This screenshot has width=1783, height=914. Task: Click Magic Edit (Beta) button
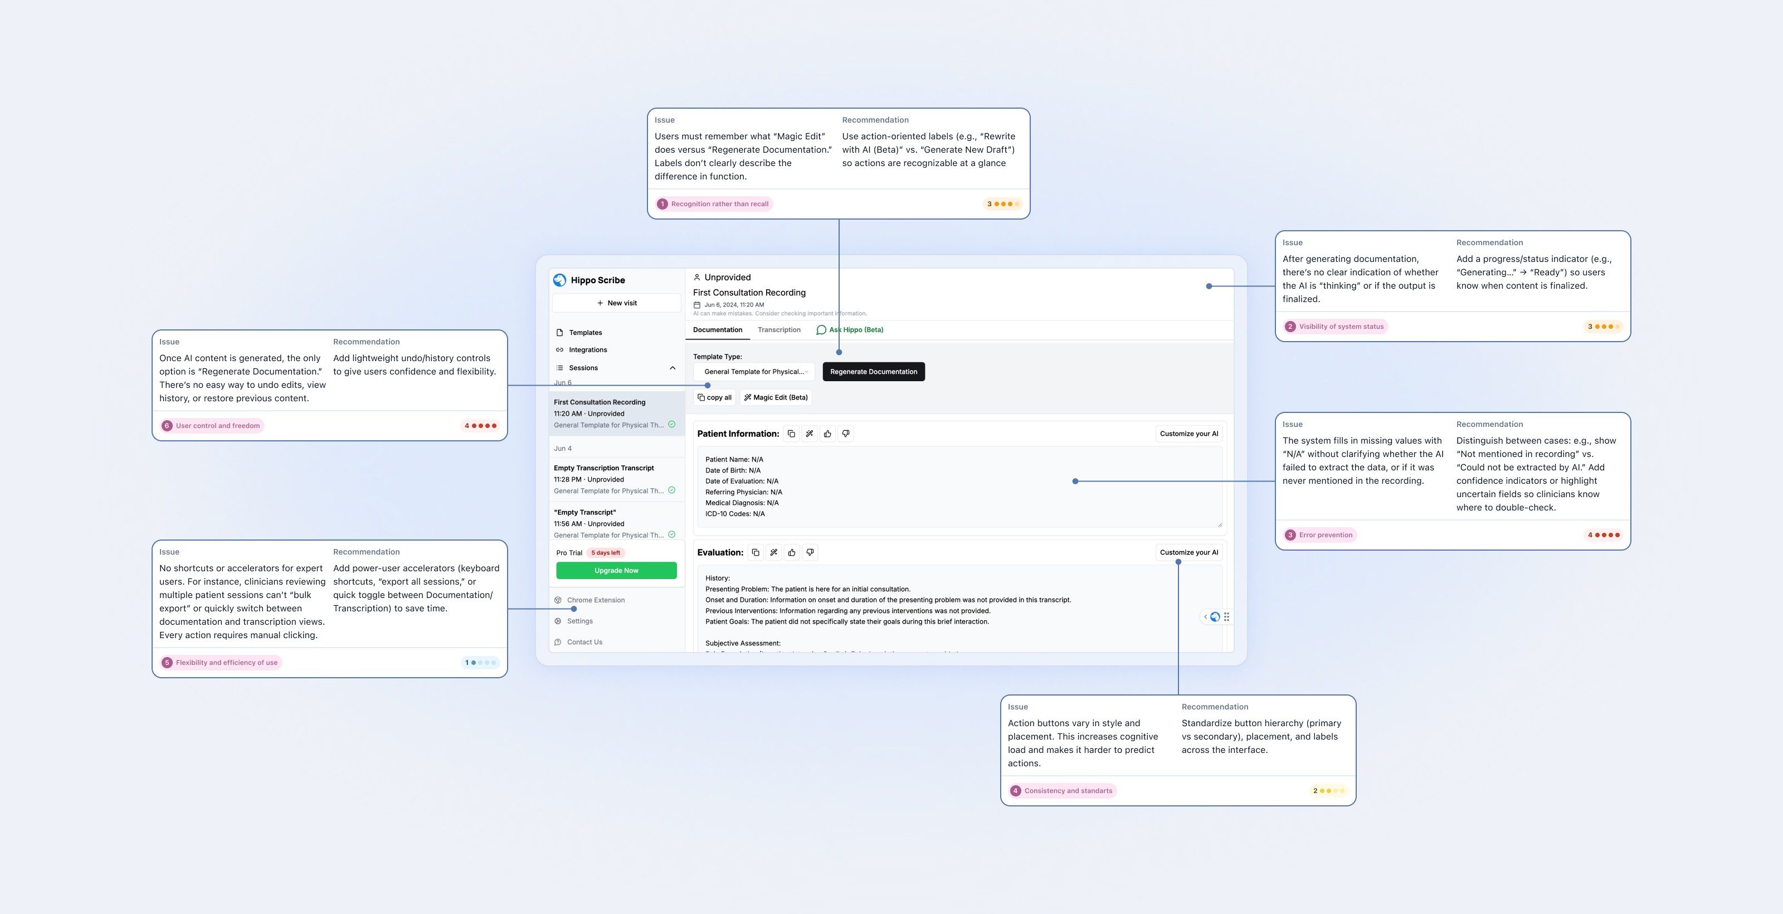pos(775,397)
